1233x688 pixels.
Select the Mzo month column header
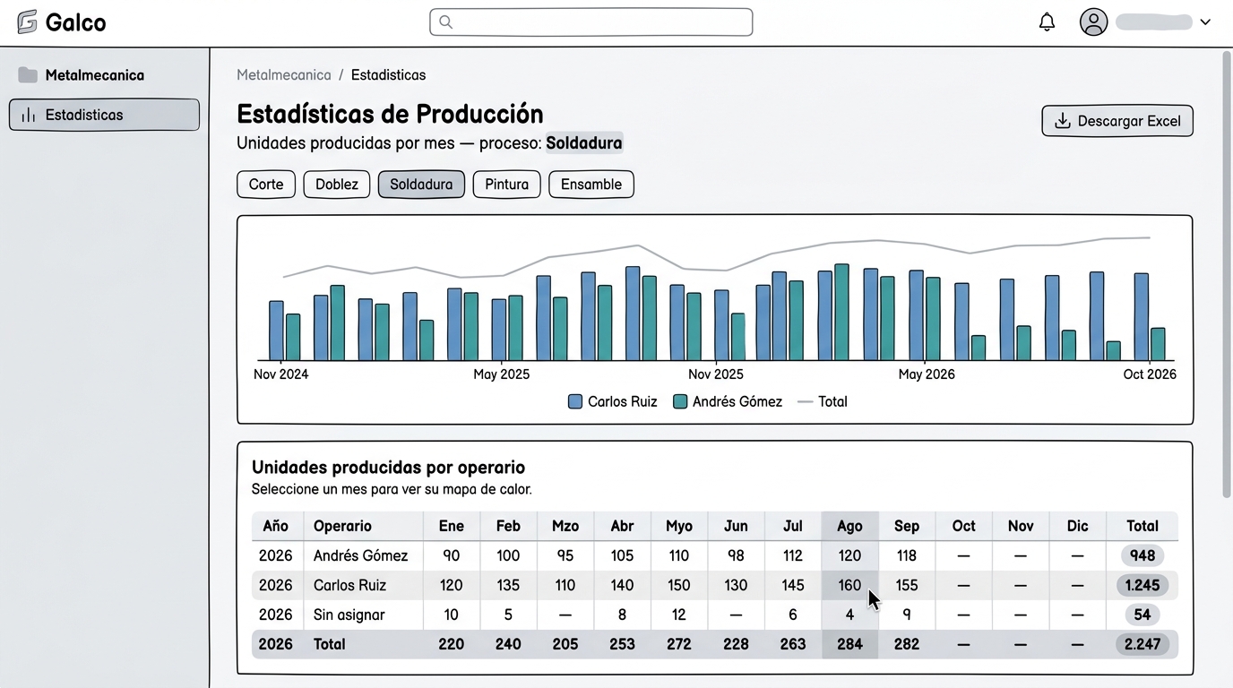[565, 526]
